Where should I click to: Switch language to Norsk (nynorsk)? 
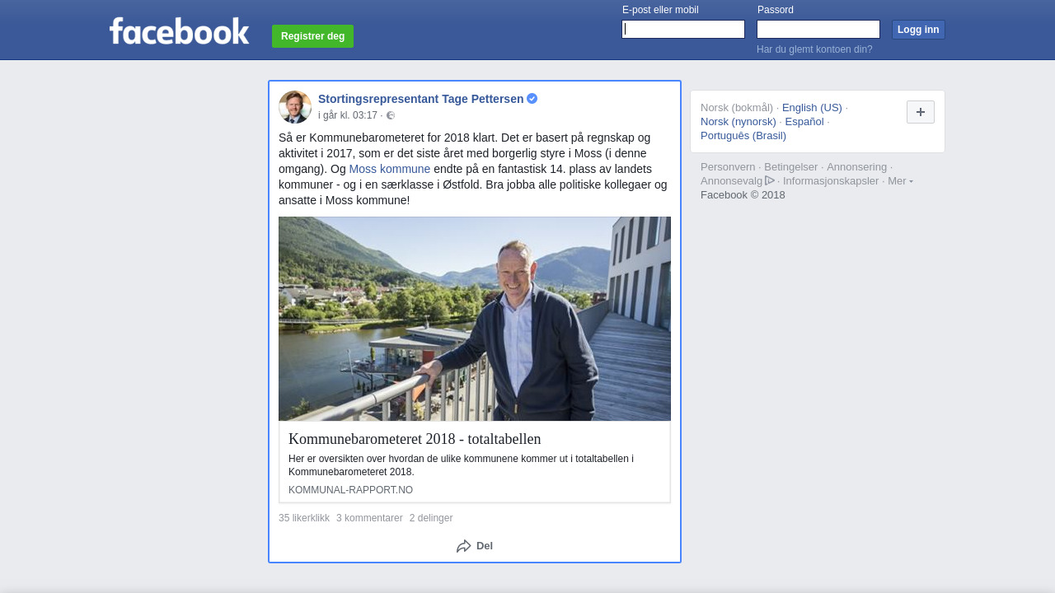[x=738, y=122]
